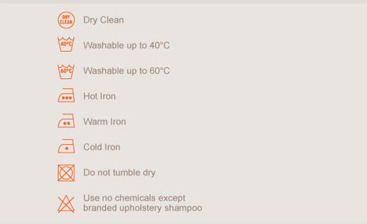Image resolution: width=367 pixels, height=224 pixels.
Task: Click the circular Dry Clean icon
Action: [66, 20]
